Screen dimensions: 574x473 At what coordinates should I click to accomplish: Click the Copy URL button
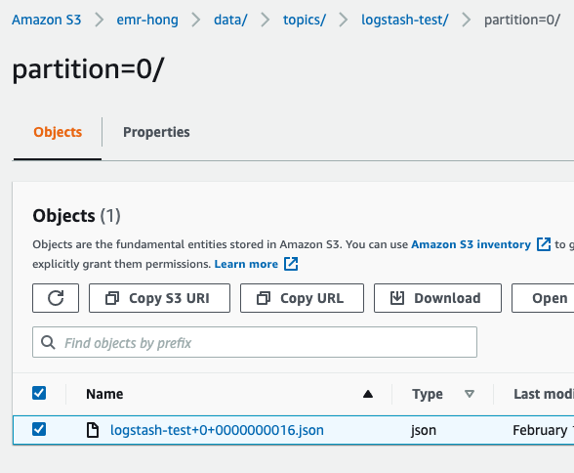point(302,298)
